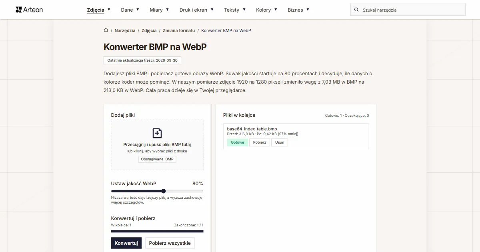Go to Zmiana formatu breadcrumb link
The width and height of the screenshot is (480, 252).
[x=179, y=30]
